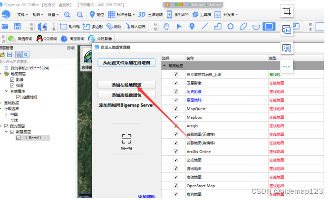Click the zoom out magnifier icon

tap(80, 15)
